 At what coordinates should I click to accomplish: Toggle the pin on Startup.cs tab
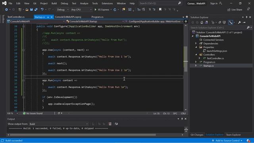[x=48, y=17]
